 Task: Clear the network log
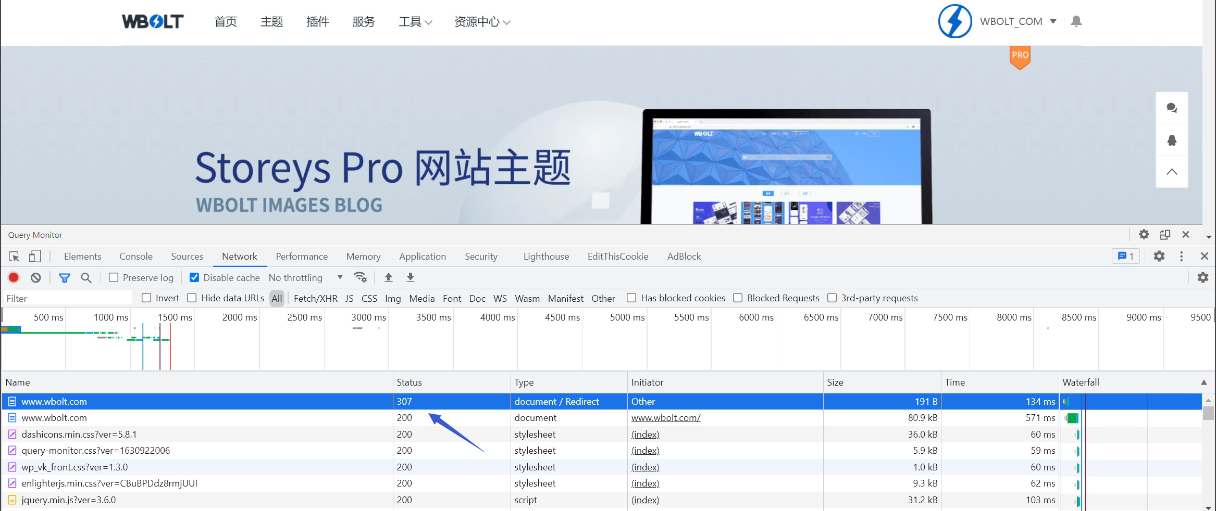pyautogui.click(x=35, y=278)
